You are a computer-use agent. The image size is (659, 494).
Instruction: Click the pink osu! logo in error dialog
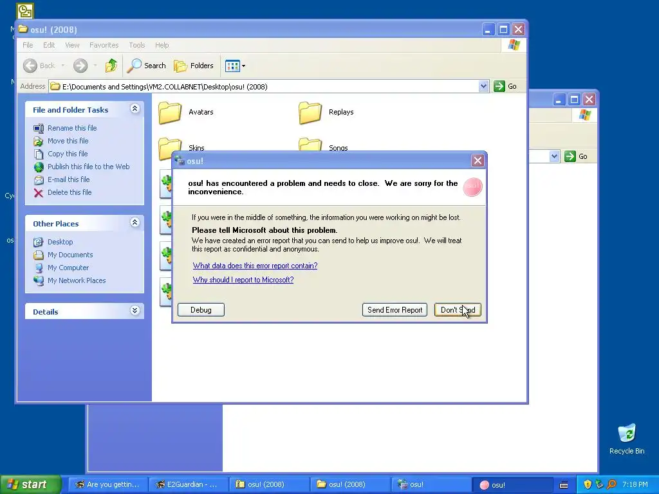(472, 187)
